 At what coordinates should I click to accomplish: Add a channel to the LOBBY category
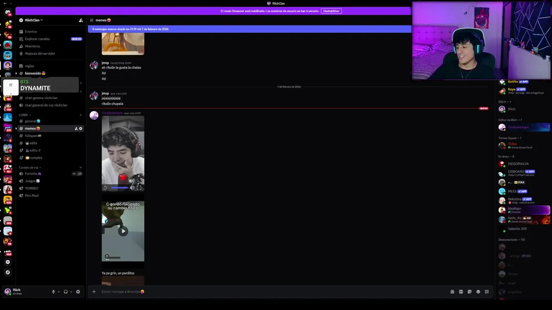coord(81,115)
